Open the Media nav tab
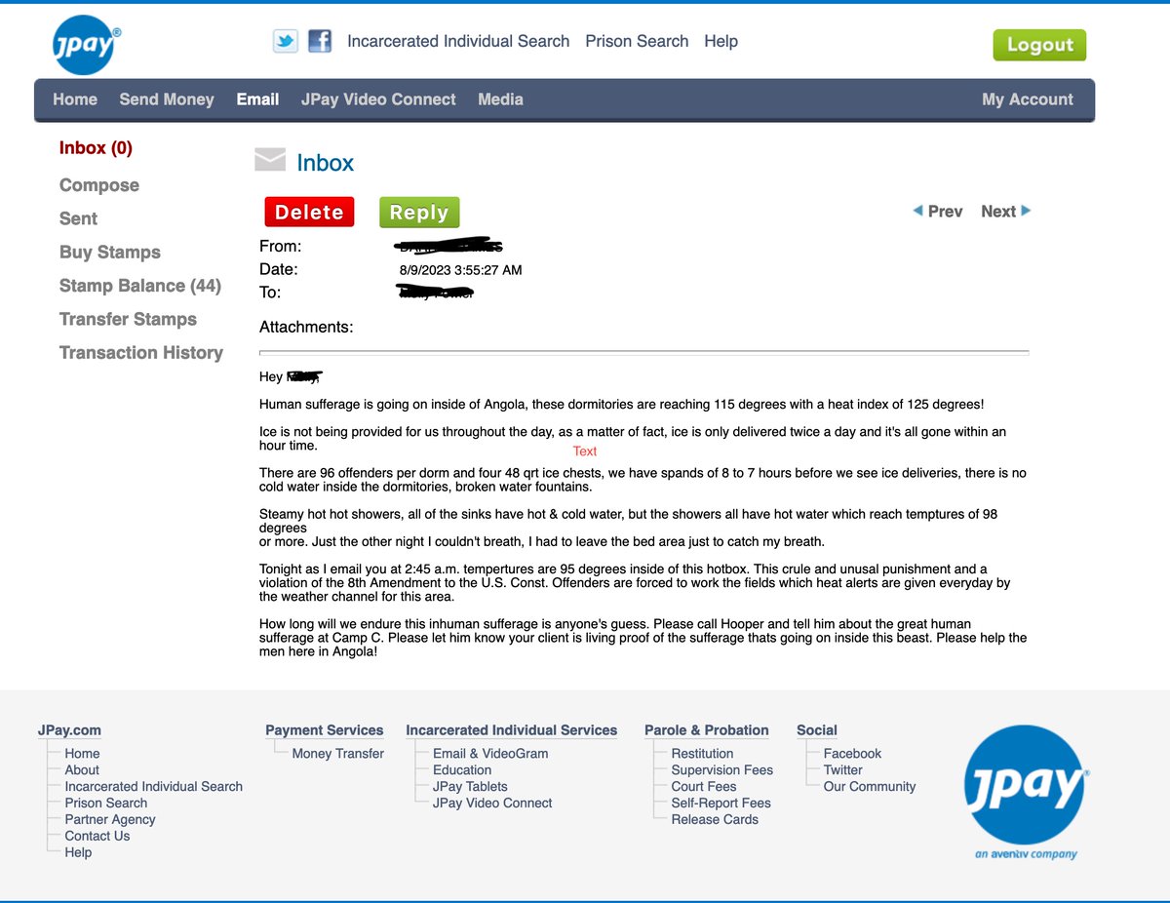The height and width of the screenshot is (903, 1170). tap(500, 99)
